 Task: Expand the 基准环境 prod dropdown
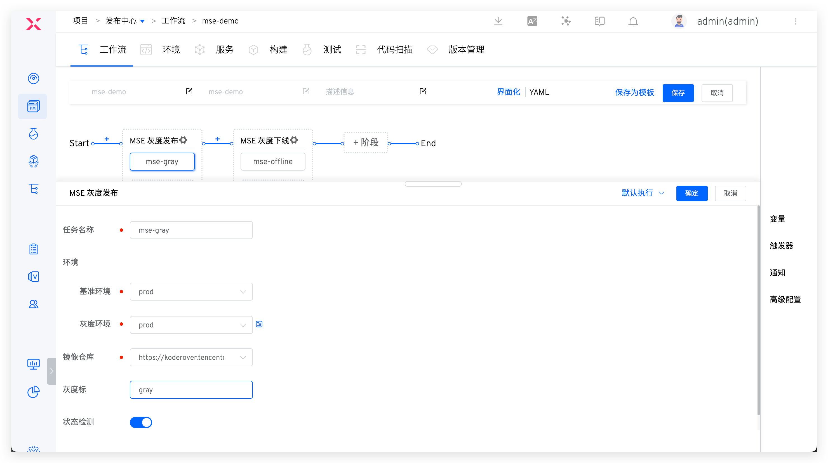coord(191,292)
